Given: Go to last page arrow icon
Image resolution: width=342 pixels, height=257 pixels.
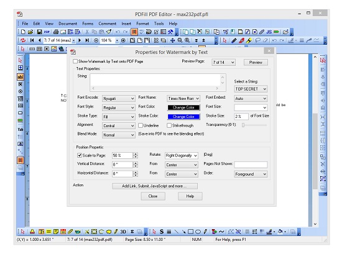Looking at the screenshot, I should [x=87, y=40].
